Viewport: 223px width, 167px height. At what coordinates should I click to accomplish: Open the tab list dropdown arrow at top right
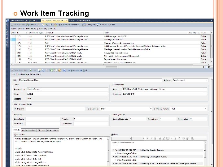(x=212, y=21)
